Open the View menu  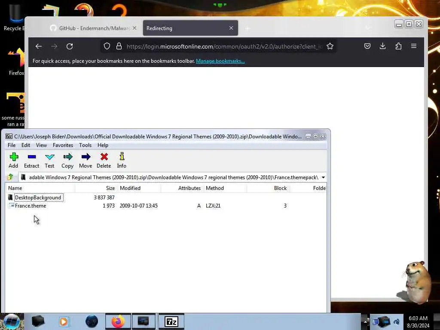tap(41, 145)
